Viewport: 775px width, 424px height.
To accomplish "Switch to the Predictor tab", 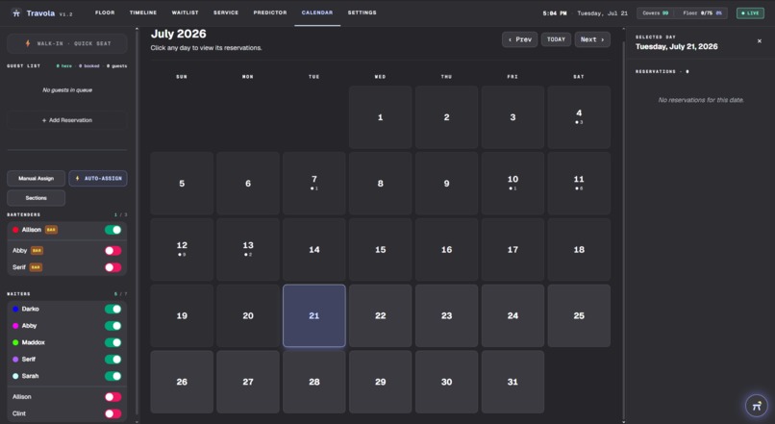I will pos(270,12).
